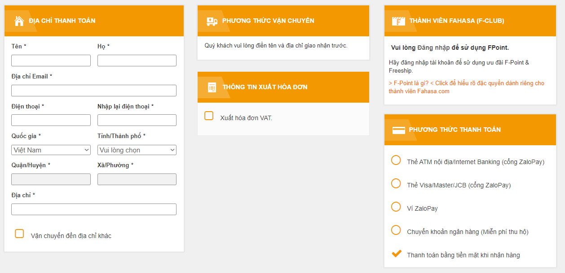The height and width of the screenshot is (273, 565).
Task: Click the invoice document icon
Action: (212, 87)
